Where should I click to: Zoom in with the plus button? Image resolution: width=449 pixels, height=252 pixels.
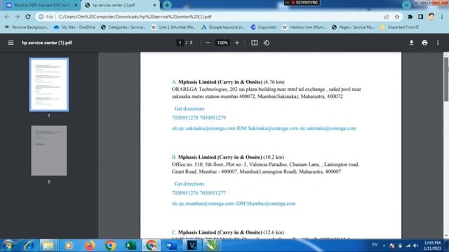tap(237, 43)
